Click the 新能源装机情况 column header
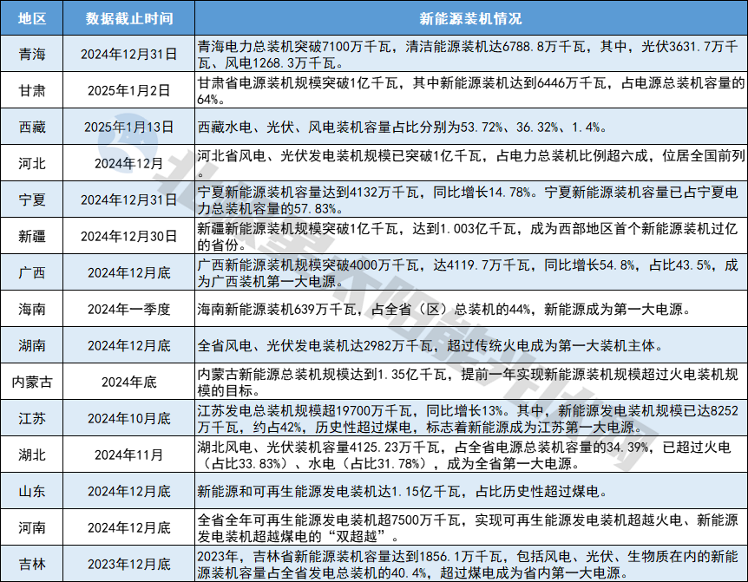Image resolution: width=748 pixels, height=582 pixels. click(470, 18)
